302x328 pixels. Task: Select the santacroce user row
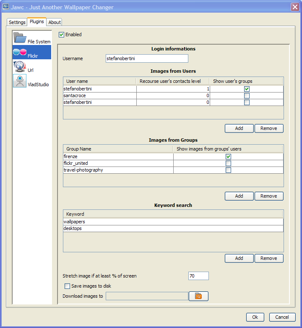click(x=173, y=95)
